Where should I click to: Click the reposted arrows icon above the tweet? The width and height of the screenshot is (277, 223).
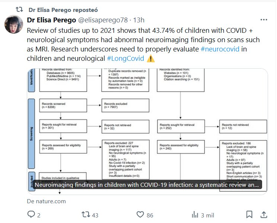(20, 9)
